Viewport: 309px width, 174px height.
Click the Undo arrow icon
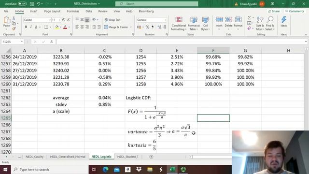click(39, 4)
